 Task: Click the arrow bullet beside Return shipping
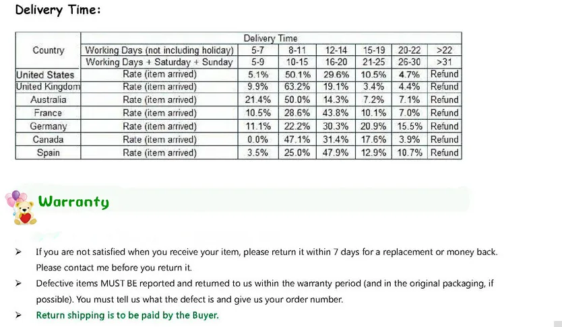(x=18, y=315)
